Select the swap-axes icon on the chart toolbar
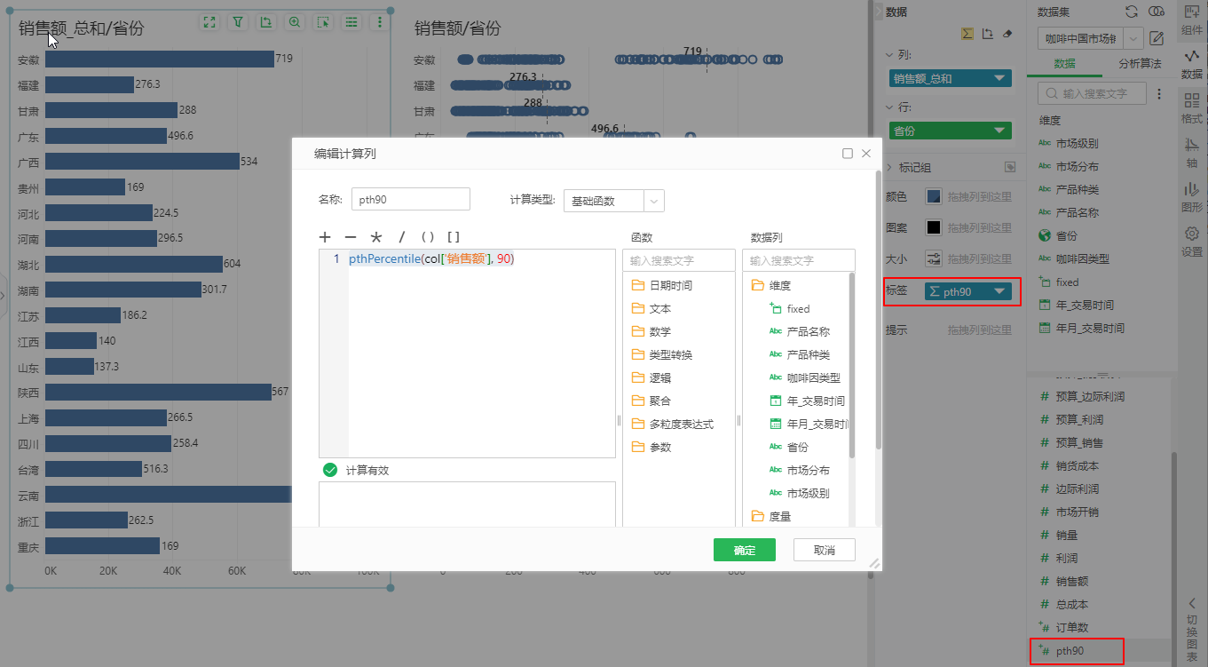Image resolution: width=1208 pixels, height=667 pixels. tap(265, 21)
